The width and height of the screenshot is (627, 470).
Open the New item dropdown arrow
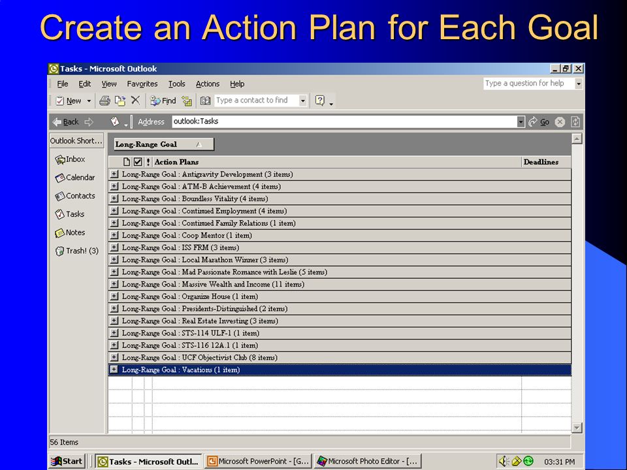(89, 101)
